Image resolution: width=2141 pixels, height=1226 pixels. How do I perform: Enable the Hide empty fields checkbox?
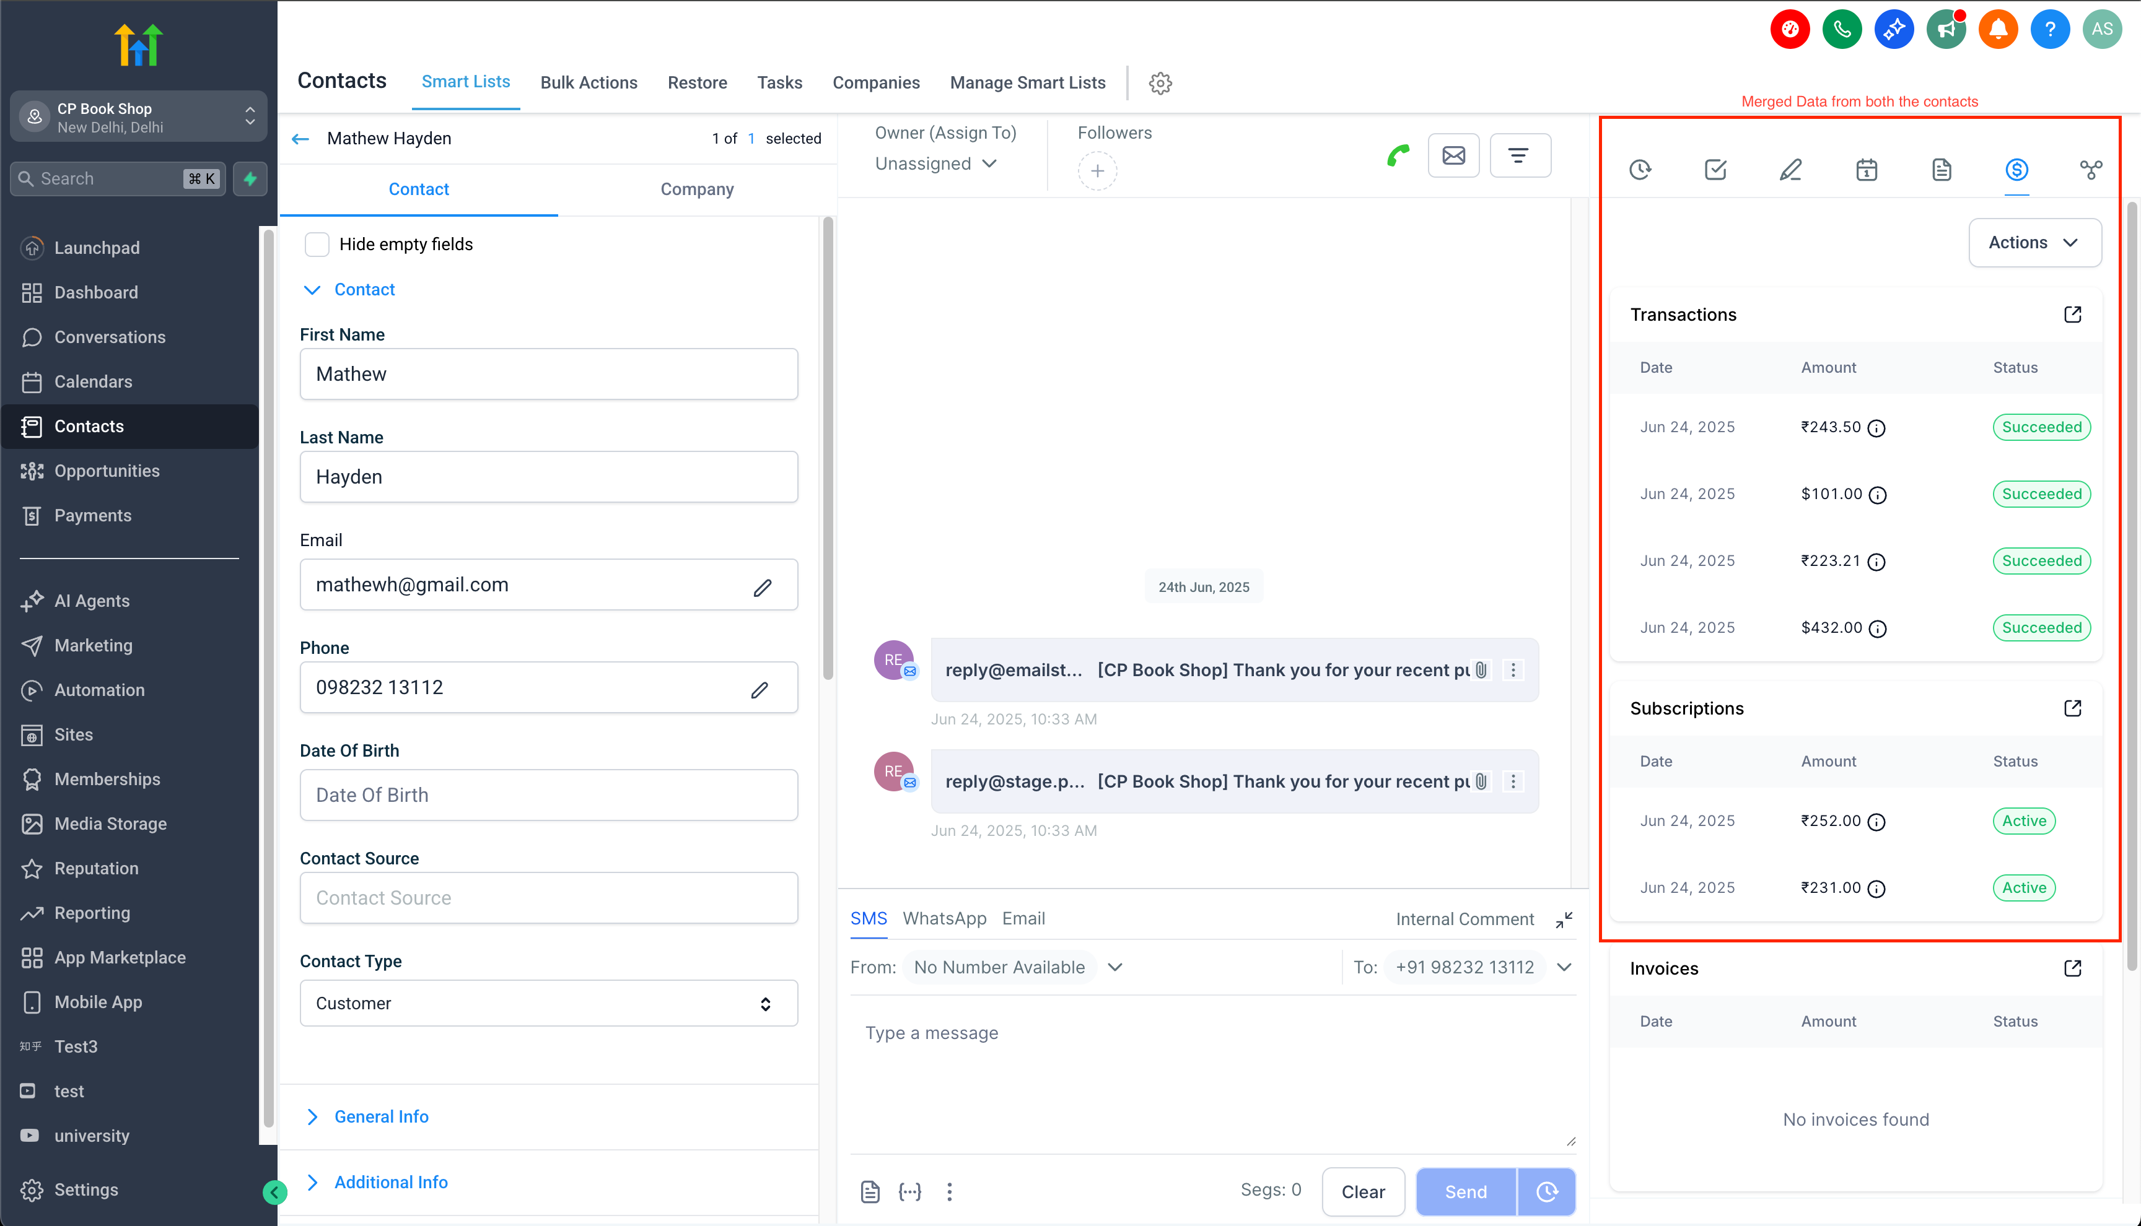[x=317, y=244]
